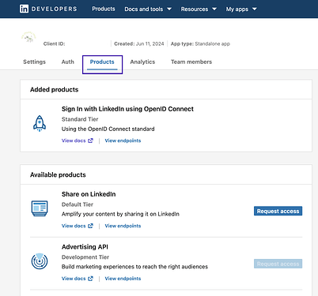Click the rocket icon for OpenID Connect
318x296 pixels.
(40, 123)
